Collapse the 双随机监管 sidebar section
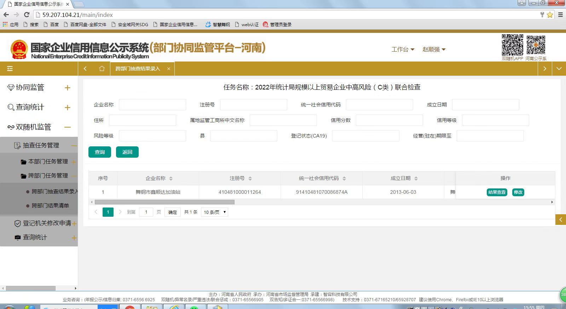566x309 pixels. click(68, 127)
